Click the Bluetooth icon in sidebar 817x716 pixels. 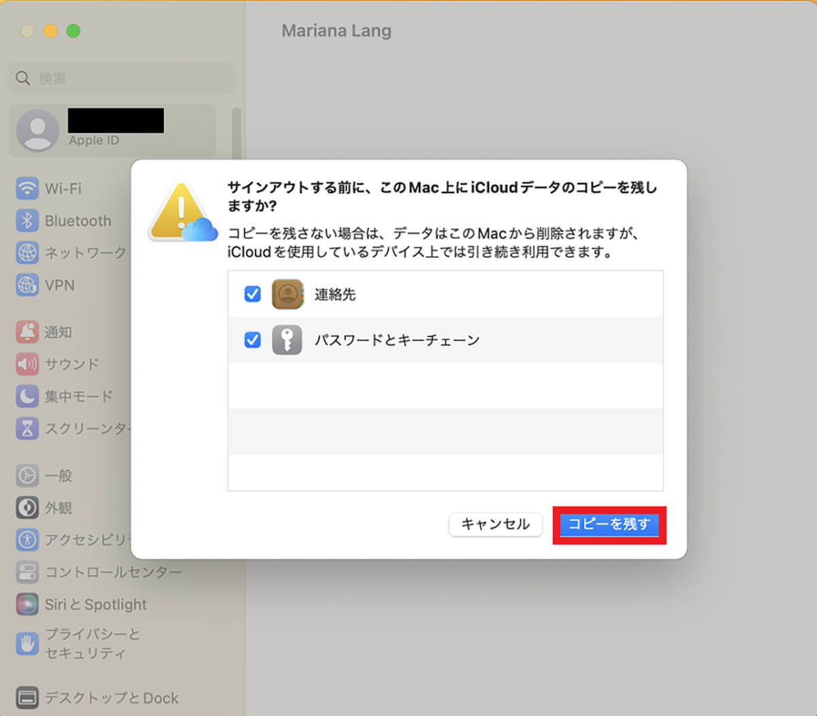click(x=27, y=221)
